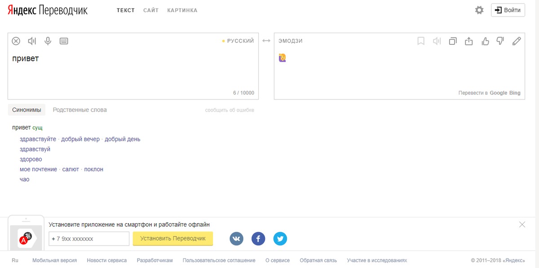Click the translated emoji result
Viewport: 539px width, 268px height.
[283, 58]
